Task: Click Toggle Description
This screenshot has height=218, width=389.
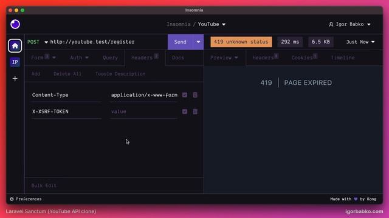Action: pos(120,74)
